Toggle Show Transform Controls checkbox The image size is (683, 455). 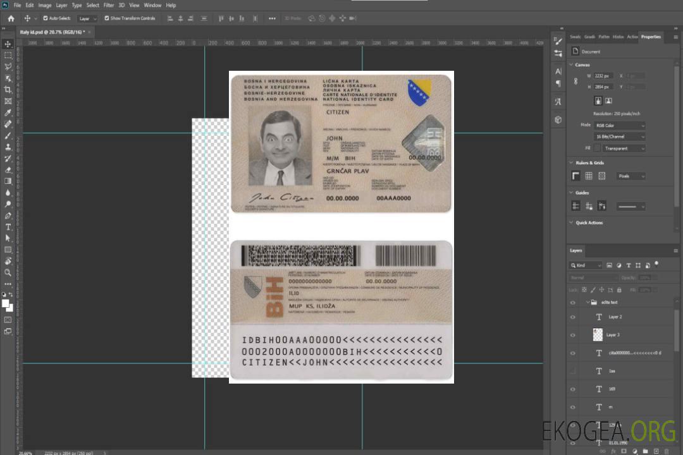[107, 18]
